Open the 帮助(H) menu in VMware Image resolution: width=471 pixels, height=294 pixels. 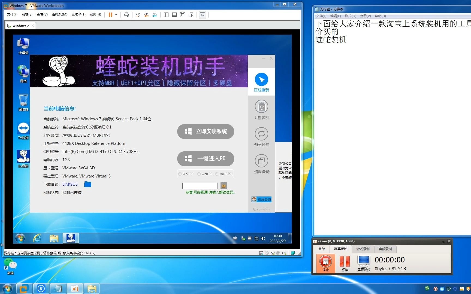pos(95,14)
